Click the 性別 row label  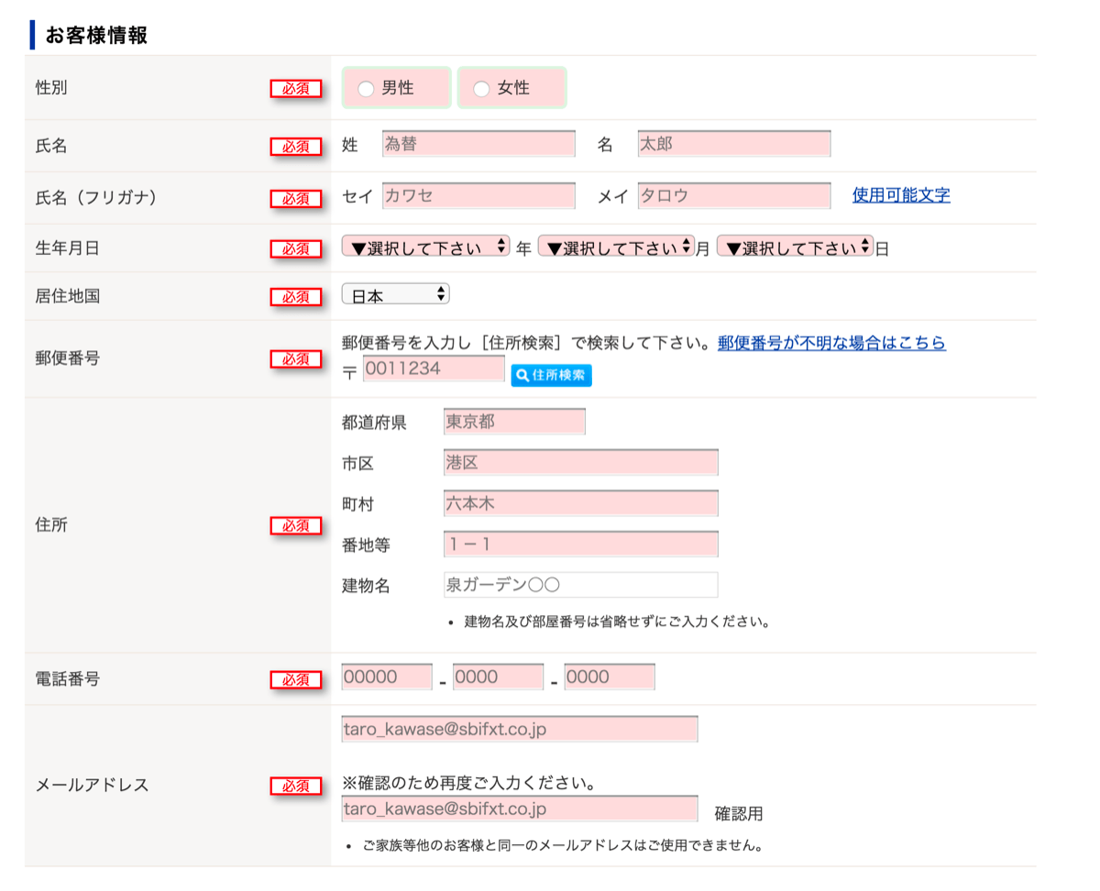pos(51,88)
